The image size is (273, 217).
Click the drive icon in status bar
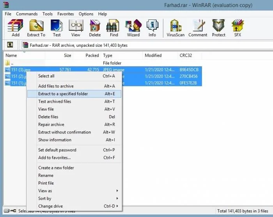[x=7, y=211]
